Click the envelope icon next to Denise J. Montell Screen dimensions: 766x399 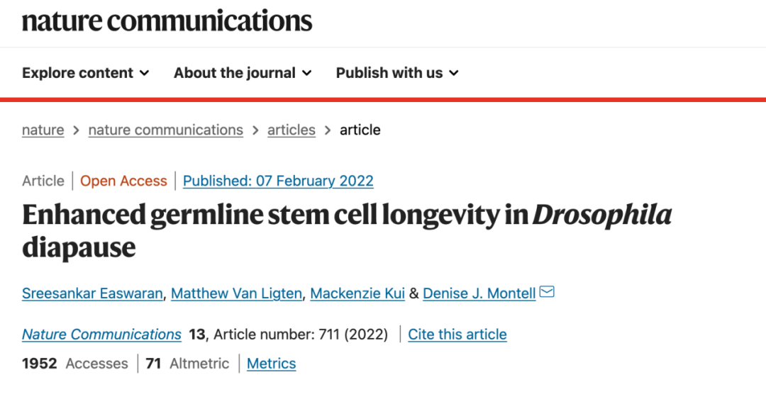(547, 292)
